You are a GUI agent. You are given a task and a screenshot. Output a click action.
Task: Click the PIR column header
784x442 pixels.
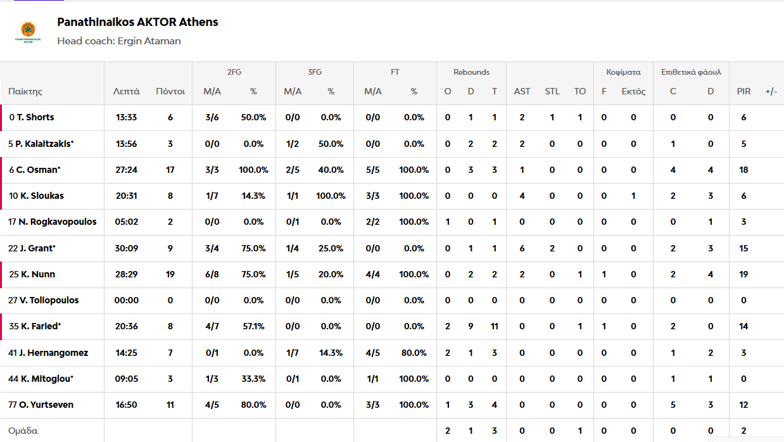tap(743, 91)
